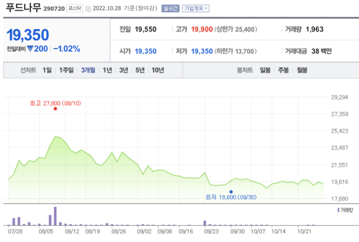Switch to 월봉 candlestick chart
The width and height of the screenshot is (359, 242).
pyautogui.click(x=302, y=70)
